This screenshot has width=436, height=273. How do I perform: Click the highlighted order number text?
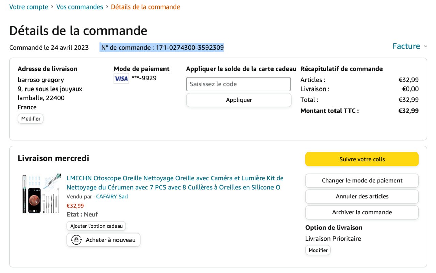point(162,48)
